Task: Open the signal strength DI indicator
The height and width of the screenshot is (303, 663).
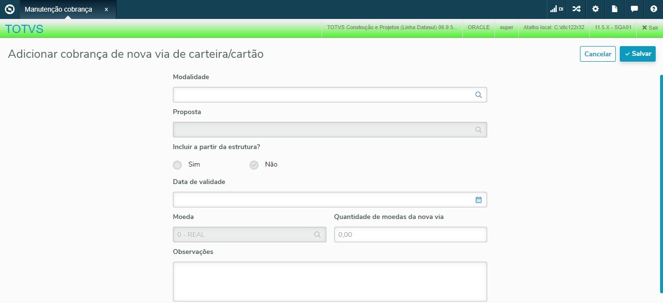Action: point(557,9)
